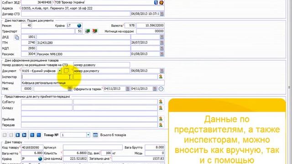Image resolution: width=292 pixels, height=164 pixels.
Task: Pick inspector via person icon in Інспектор row
Action: pyautogui.click(x=161, y=77)
